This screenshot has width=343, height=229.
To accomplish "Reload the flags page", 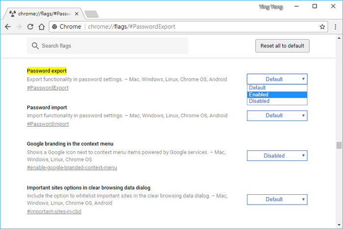I will (x=30, y=26).
